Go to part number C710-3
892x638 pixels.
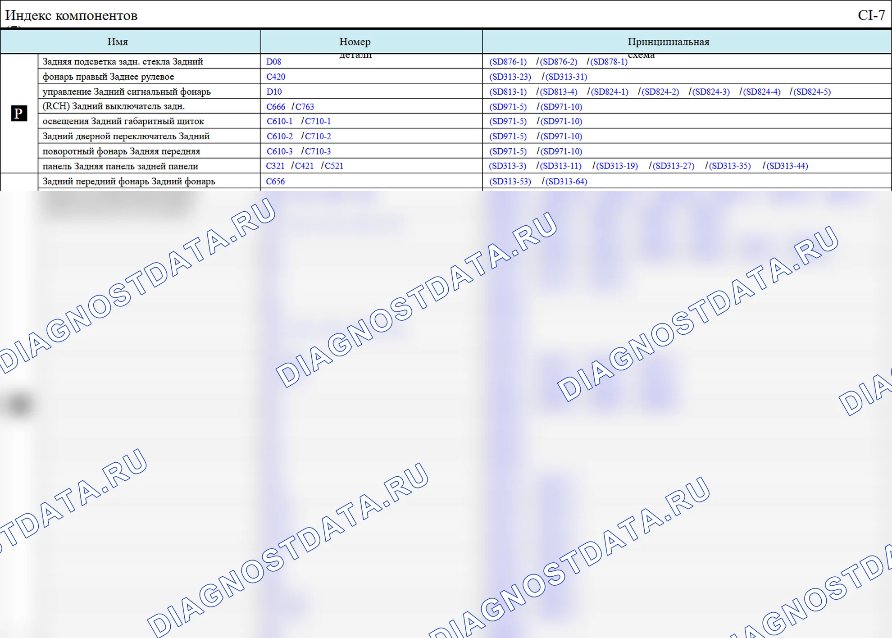coord(318,151)
